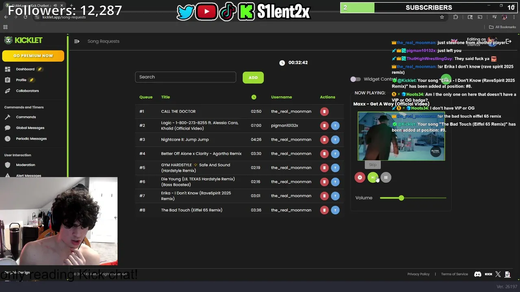The width and height of the screenshot is (520, 292).
Task: Click the Title column header
Action: point(165,97)
